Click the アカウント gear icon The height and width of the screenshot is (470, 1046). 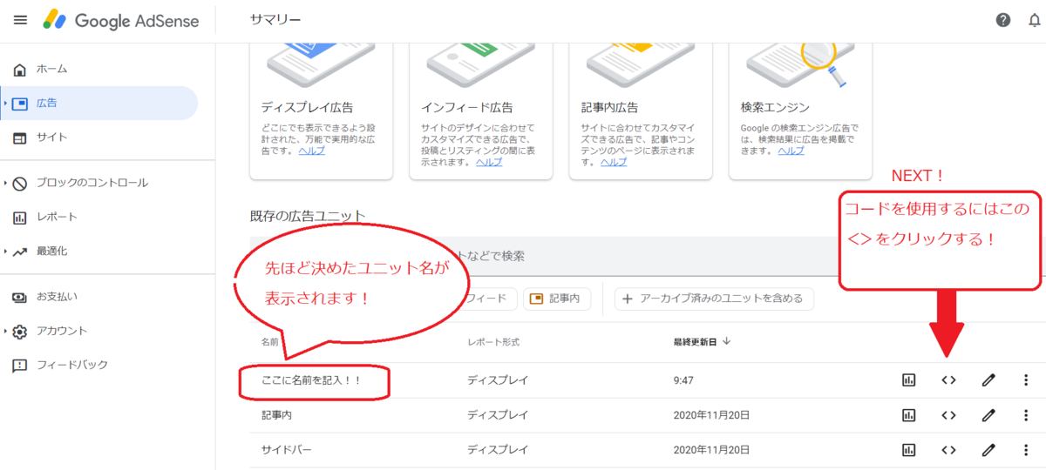pos(20,331)
